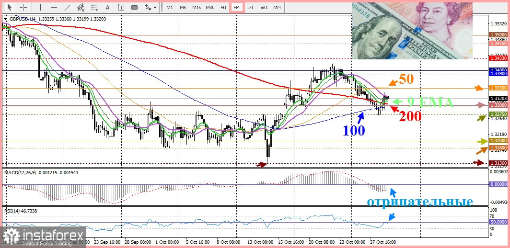Image resolution: width=510 pixels, height=248 pixels.
Task: Switch chart to M15 timeframe
Action: (x=197, y=7)
